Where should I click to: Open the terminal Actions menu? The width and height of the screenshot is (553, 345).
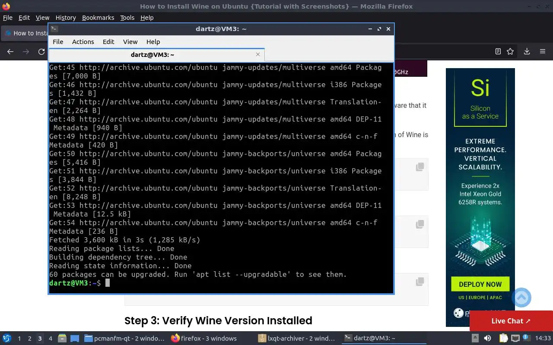pos(83,42)
